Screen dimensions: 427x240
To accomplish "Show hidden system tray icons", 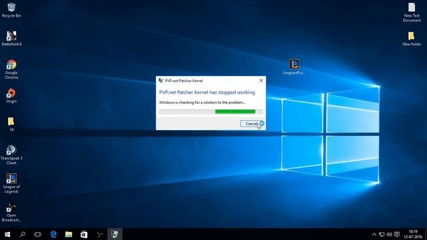I will [374, 234].
